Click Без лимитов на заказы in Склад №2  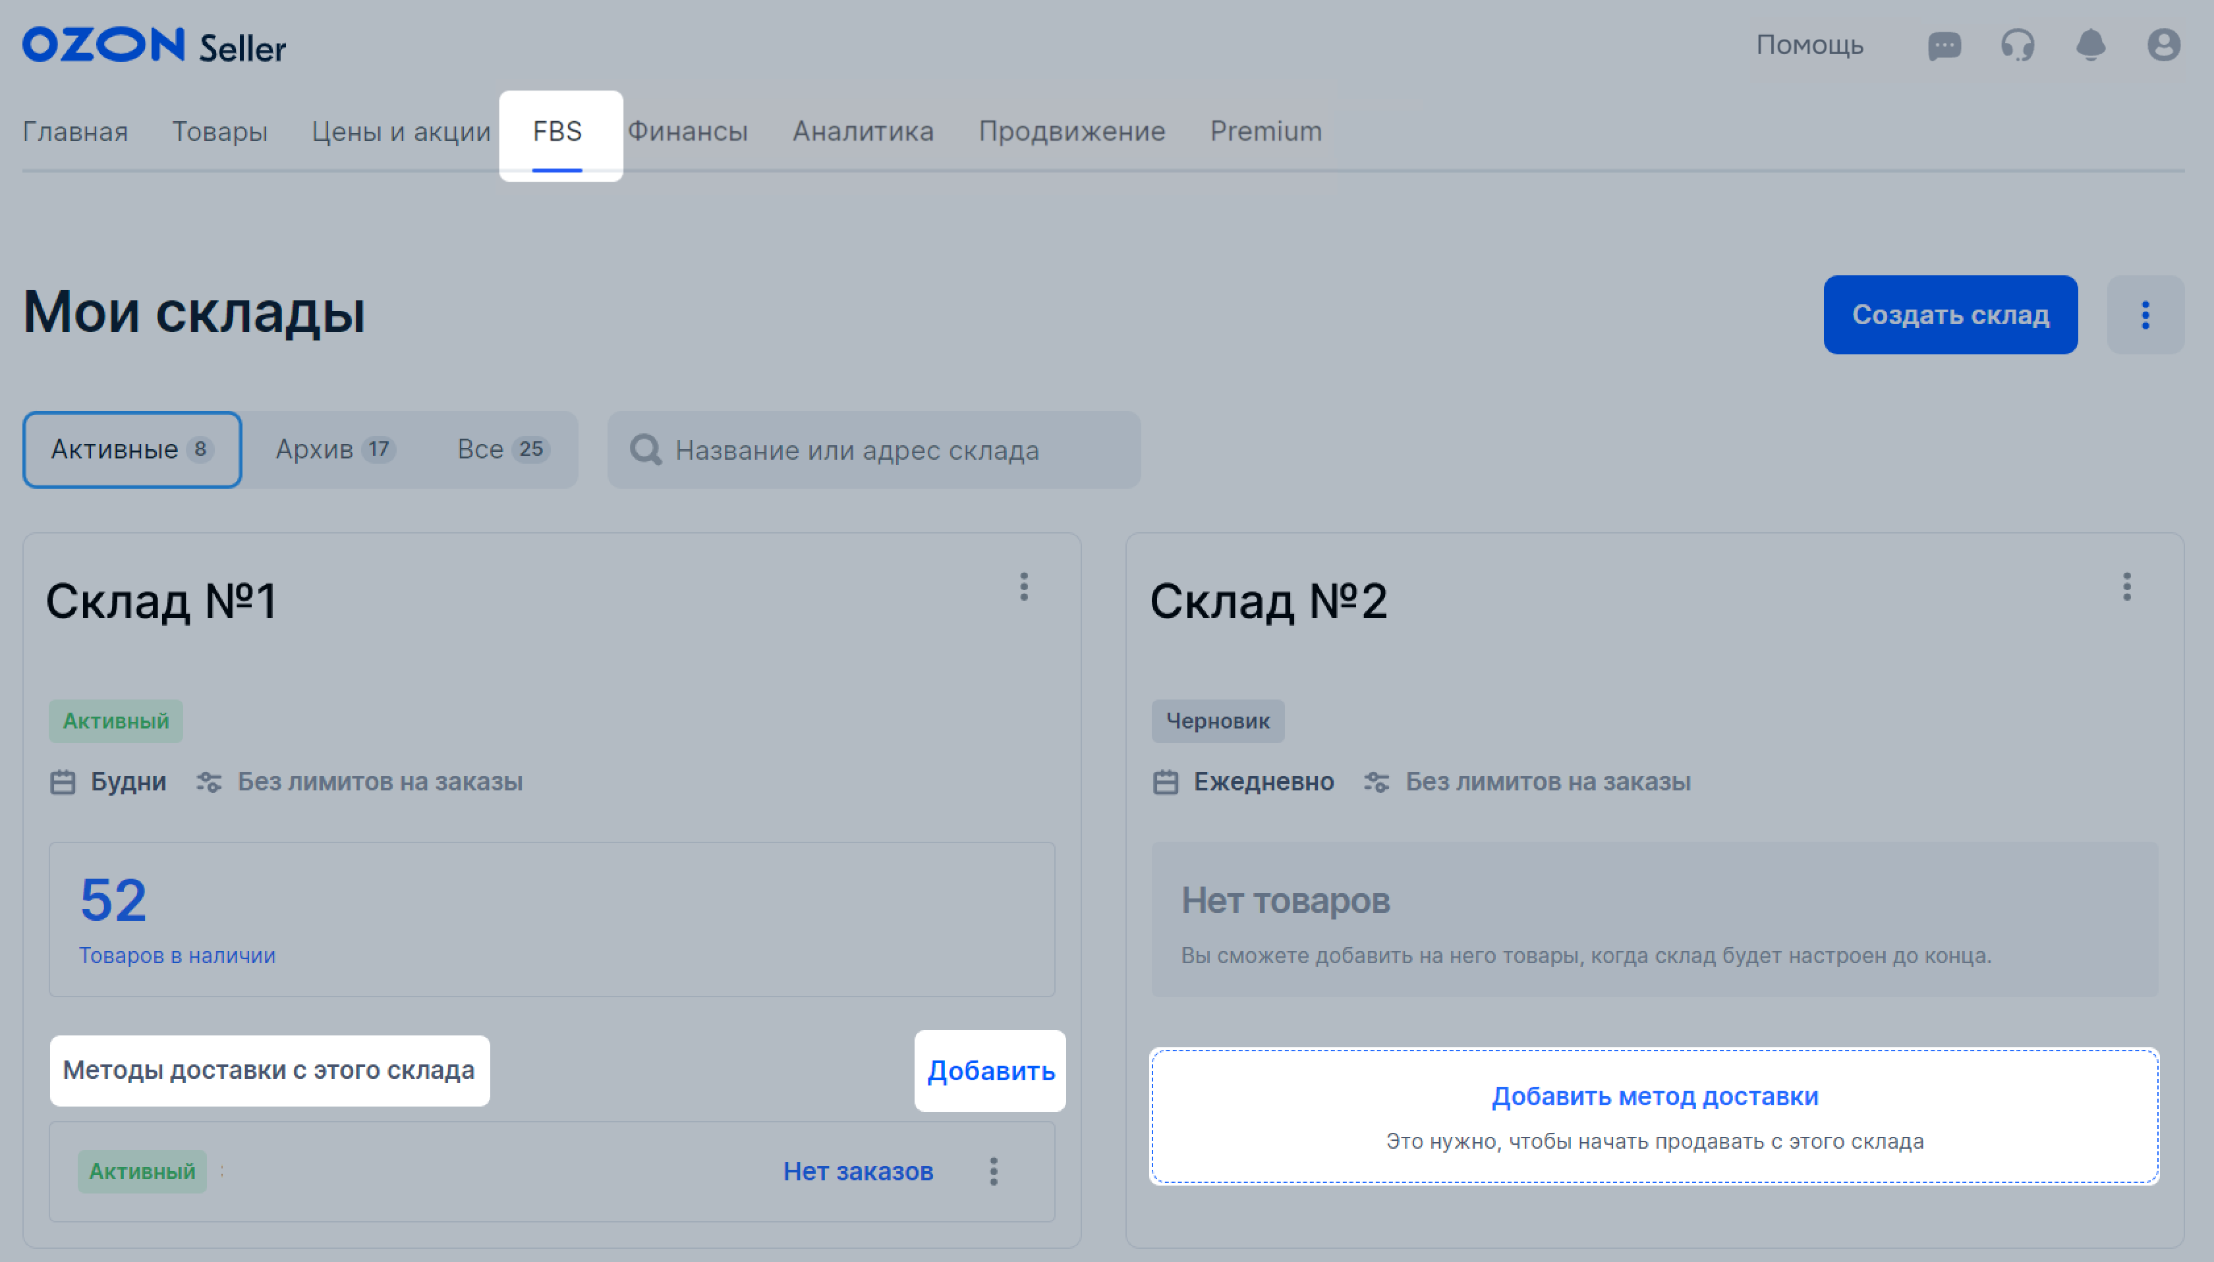pyautogui.click(x=1548, y=782)
